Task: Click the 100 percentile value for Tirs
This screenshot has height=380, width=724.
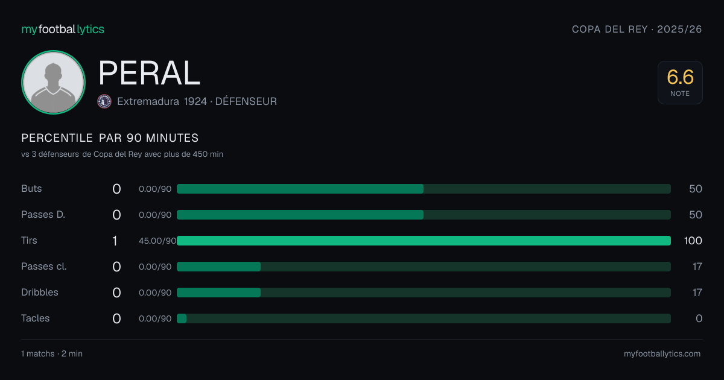Action: 693,241
